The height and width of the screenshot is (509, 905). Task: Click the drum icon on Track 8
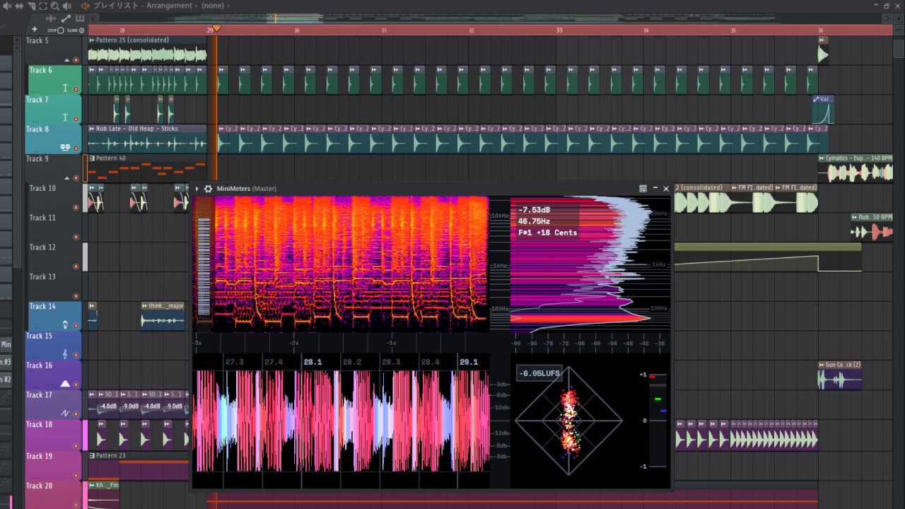pyautogui.click(x=65, y=147)
